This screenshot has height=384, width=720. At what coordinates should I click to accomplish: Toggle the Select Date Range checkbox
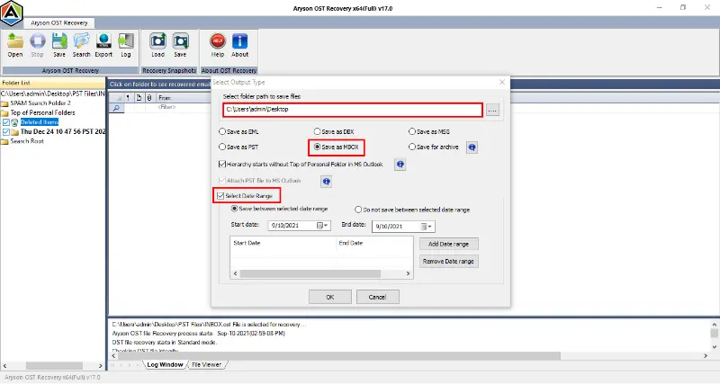[x=220, y=196]
